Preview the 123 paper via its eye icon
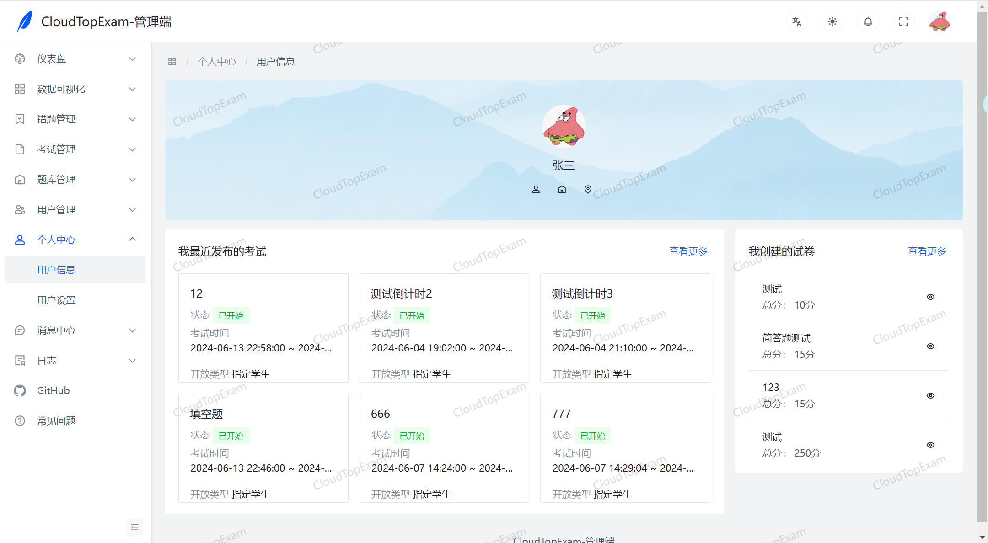The height and width of the screenshot is (543, 988). click(x=931, y=395)
